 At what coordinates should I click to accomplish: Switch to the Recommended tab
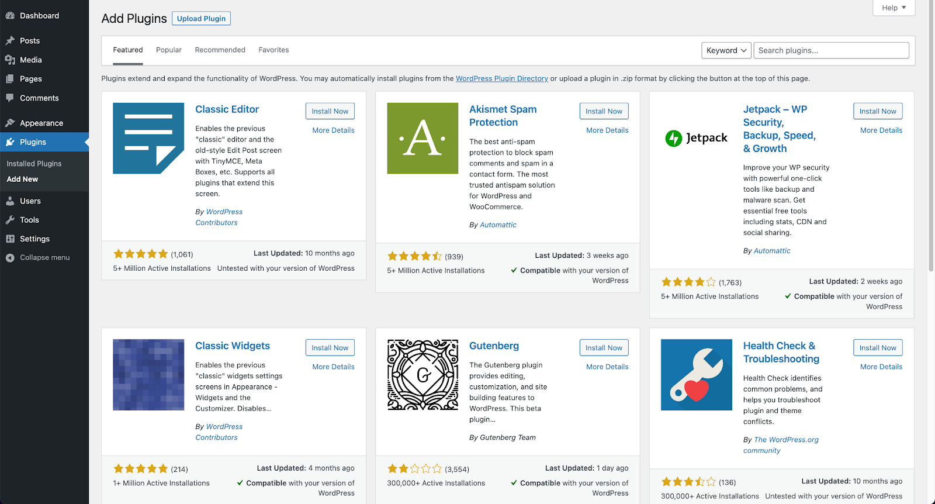pyautogui.click(x=220, y=50)
